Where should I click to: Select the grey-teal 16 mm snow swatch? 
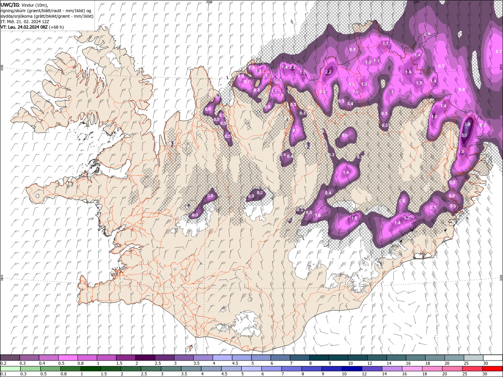pos(416,358)
